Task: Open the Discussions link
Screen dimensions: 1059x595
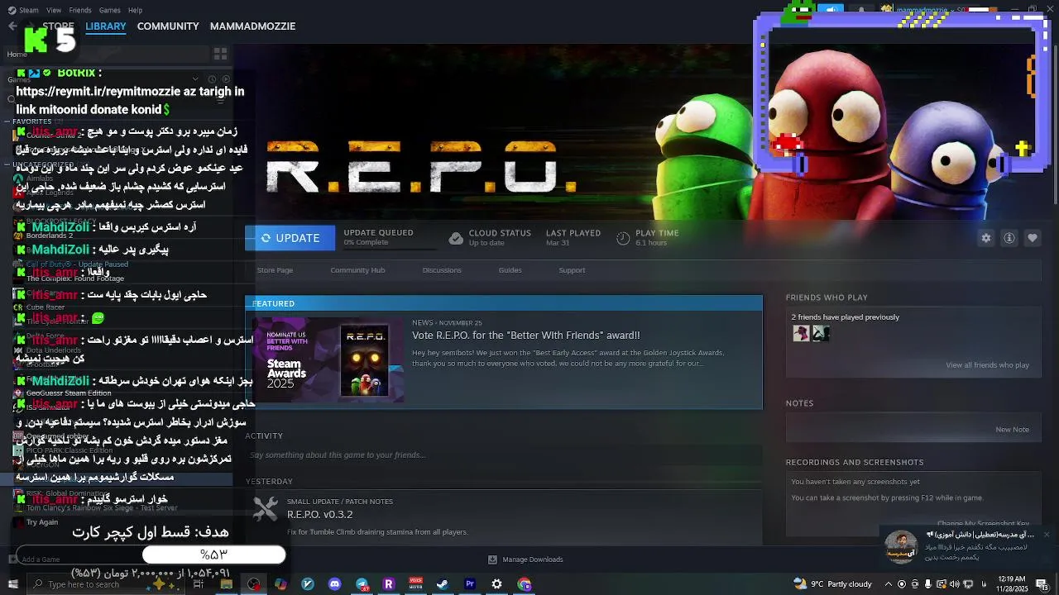Action: coord(442,270)
